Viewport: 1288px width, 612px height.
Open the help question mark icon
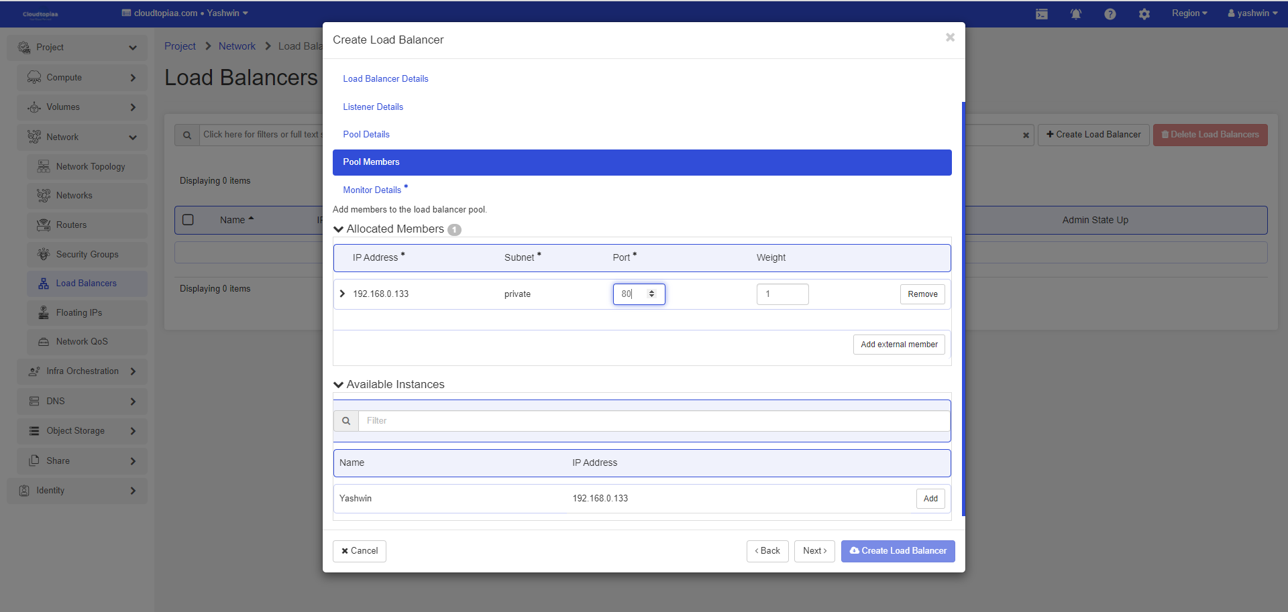click(x=1110, y=14)
